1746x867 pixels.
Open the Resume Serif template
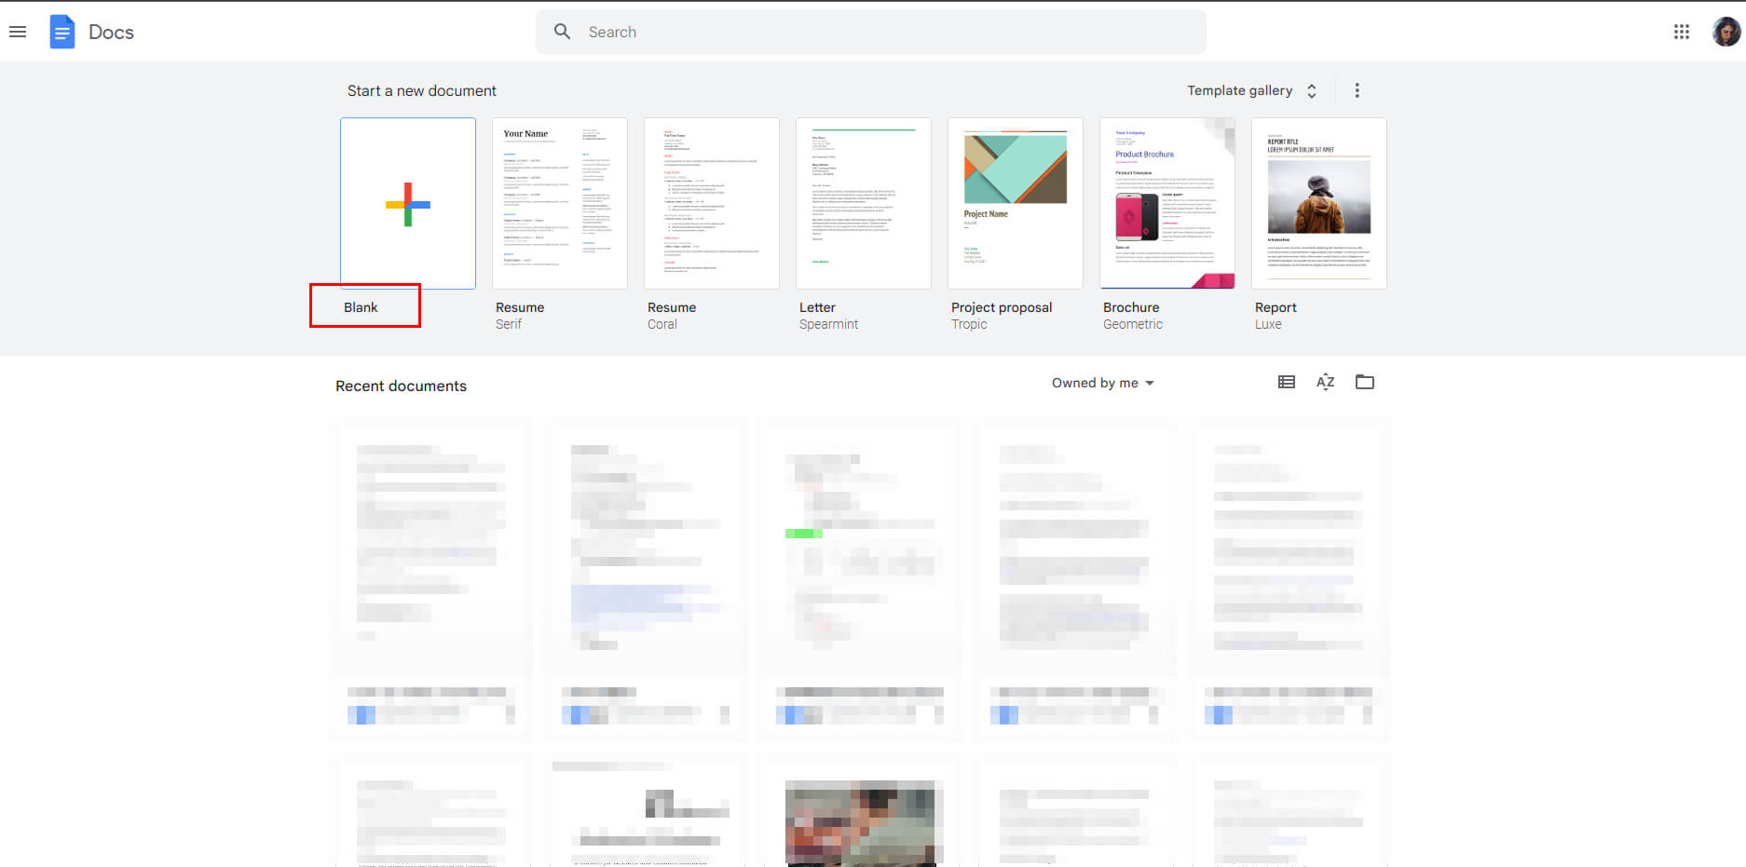[x=560, y=203]
